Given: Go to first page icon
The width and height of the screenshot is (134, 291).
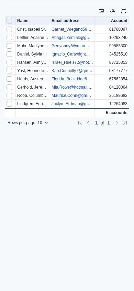Looking at the screenshot, I should pyautogui.click(x=80, y=123).
